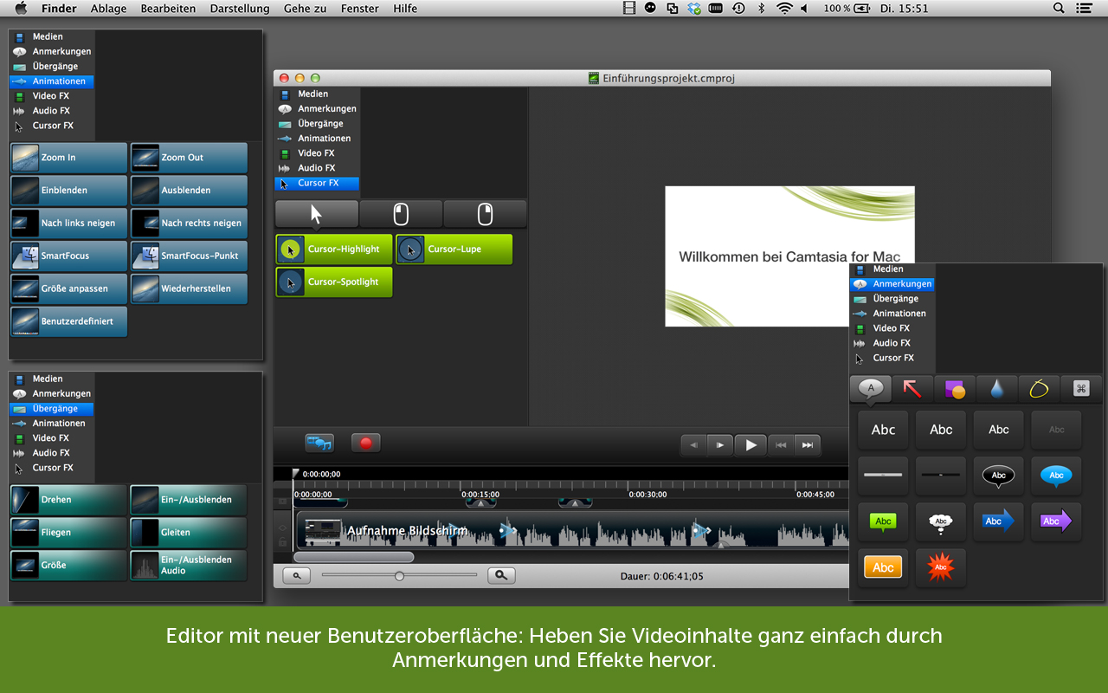Viewport: 1108px width, 693px height.
Task: Select the Größe anpassen animation
Action: click(69, 289)
